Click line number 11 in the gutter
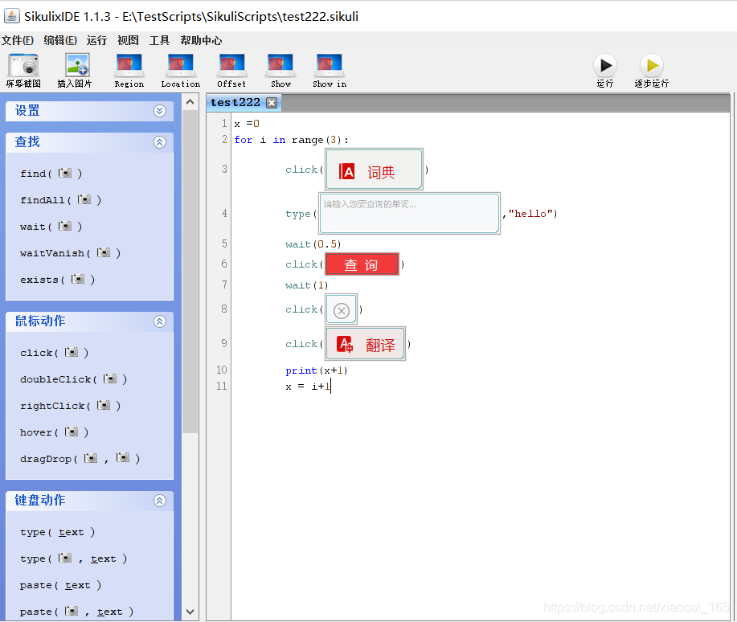This screenshot has width=737, height=622. (221, 386)
